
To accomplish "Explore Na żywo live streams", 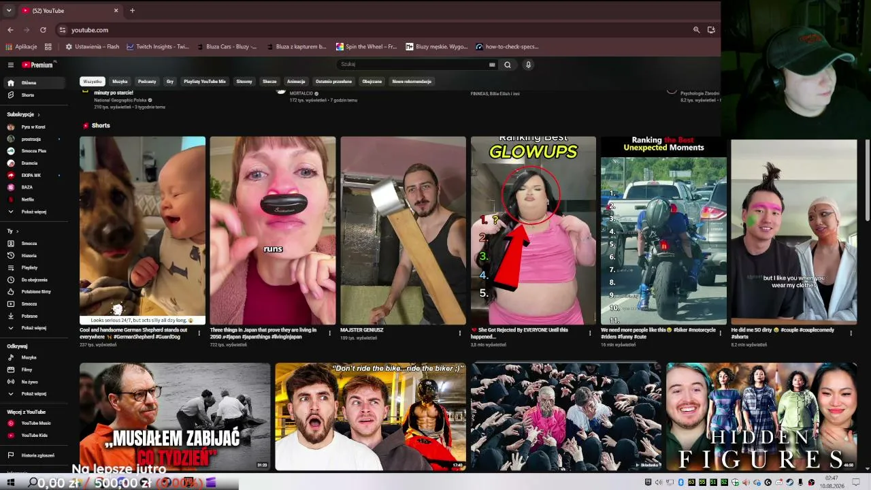I will click(x=33, y=382).
